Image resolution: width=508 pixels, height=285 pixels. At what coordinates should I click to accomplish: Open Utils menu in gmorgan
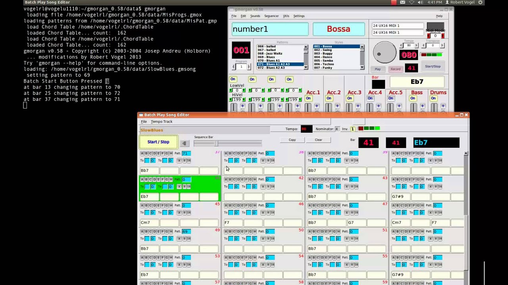point(286,16)
